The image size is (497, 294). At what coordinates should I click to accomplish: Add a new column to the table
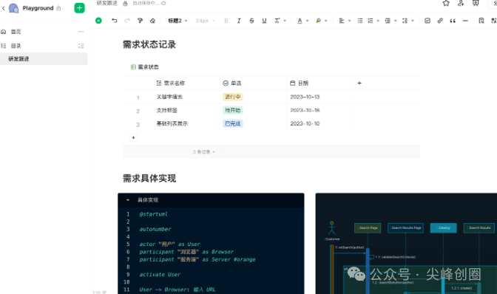point(359,83)
